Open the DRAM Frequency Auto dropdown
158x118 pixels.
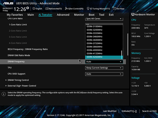click(104, 62)
